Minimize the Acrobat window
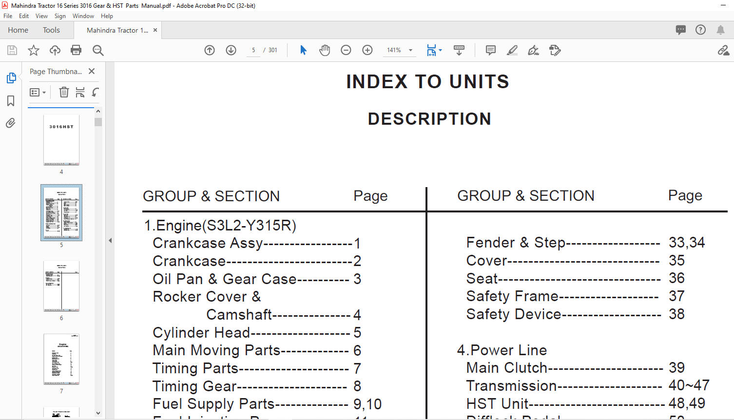This screenshot has width=734, height=420. 723,5
